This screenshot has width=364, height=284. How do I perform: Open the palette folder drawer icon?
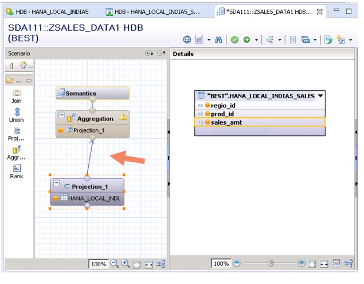coord(10,81)
